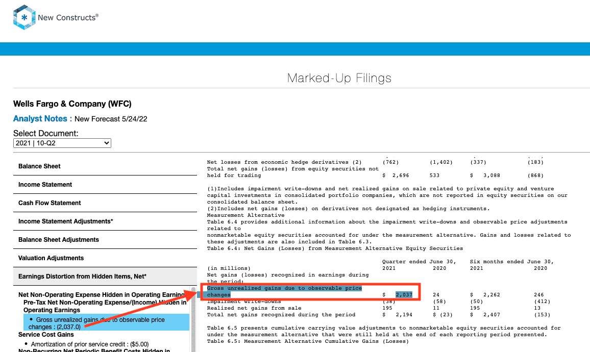The width and height of the screenshot is (590, 352).
Task: Click Net Non-Operating Expense Hidden heading
Action: click(102, 295)
